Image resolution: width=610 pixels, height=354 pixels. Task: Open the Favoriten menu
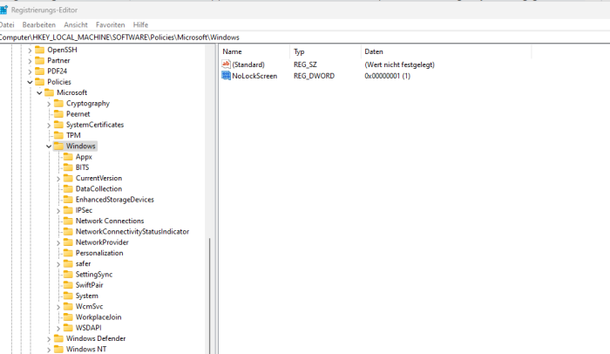click(x=110, y=24)
